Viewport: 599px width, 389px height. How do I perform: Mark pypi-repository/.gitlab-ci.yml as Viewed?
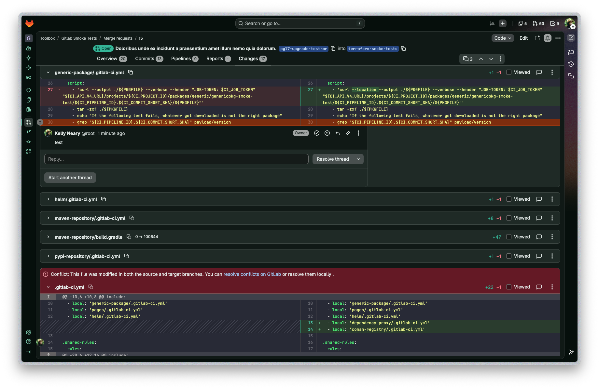[509, 256]
